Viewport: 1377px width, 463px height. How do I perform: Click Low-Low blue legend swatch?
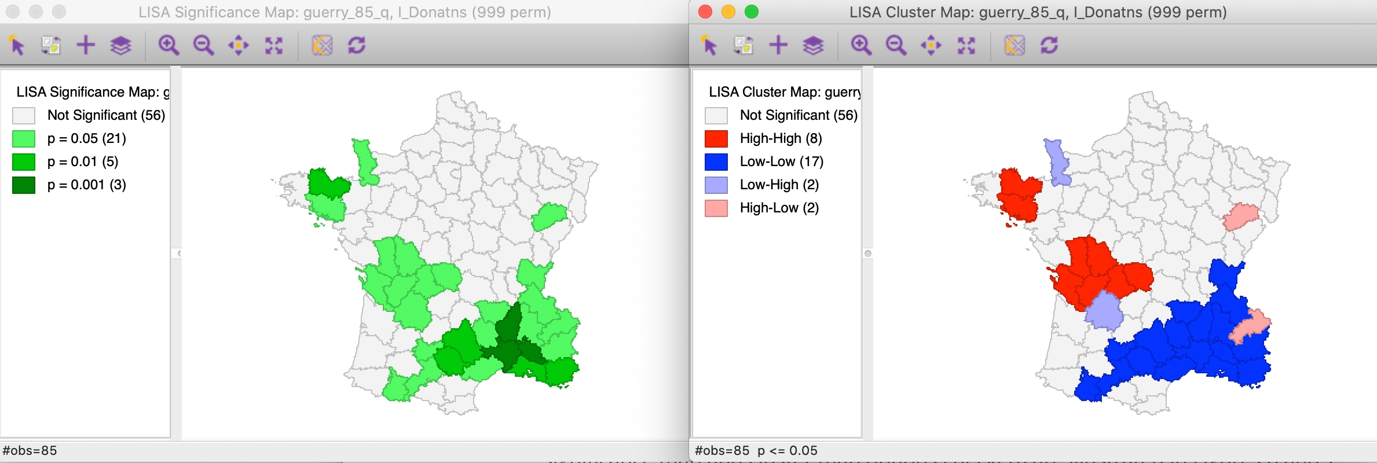pos(716,162)
